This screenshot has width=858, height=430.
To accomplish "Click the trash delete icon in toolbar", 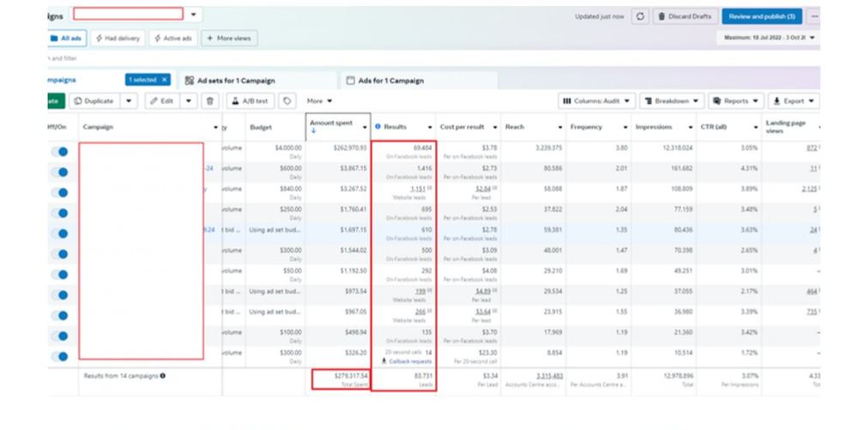I will (210, 101).
